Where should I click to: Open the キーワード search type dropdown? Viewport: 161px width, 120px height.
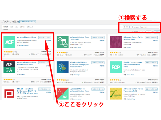[x=128, y=27]
